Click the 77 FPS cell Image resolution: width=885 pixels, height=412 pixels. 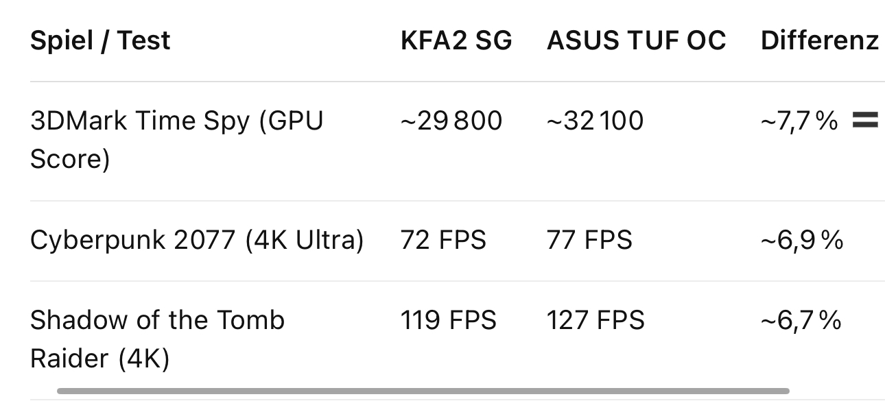click(589, 241)
